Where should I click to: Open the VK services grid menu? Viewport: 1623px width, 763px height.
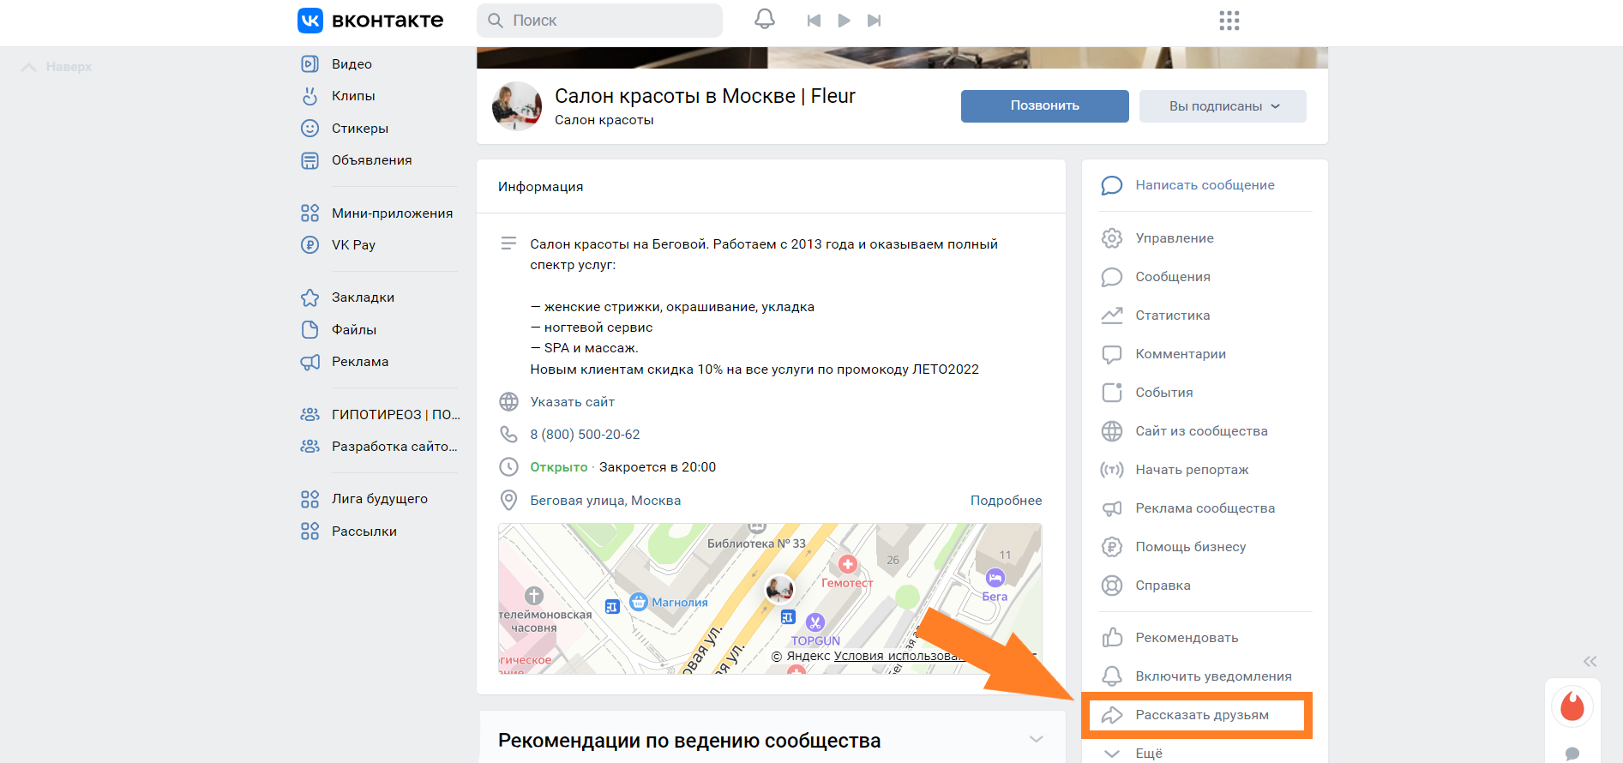pos(1229,21)
